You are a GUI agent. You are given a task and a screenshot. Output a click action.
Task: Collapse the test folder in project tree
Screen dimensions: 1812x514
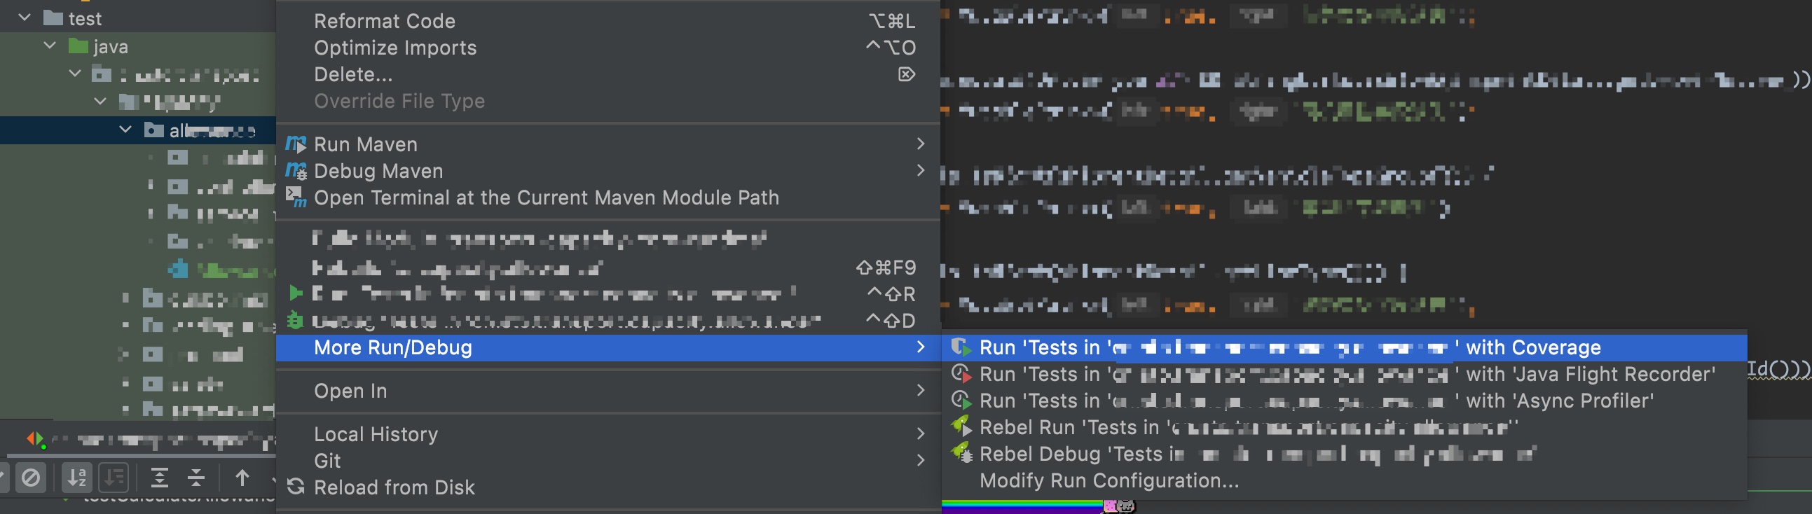tap(25, 18)
